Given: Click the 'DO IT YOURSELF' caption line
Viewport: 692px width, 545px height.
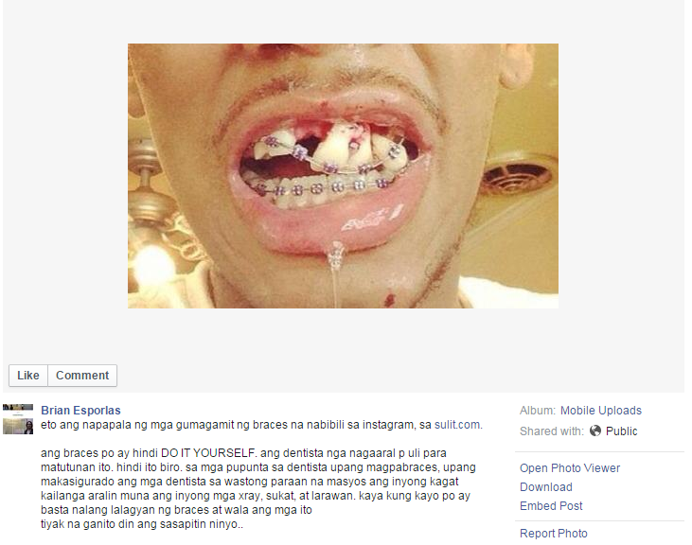Looking at the screenshot, I should (x=243, y=453).
